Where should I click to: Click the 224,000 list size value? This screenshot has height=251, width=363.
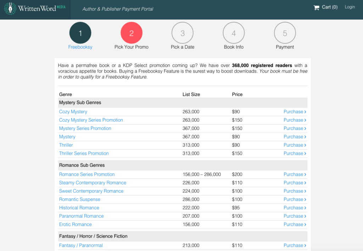point(191,191)
